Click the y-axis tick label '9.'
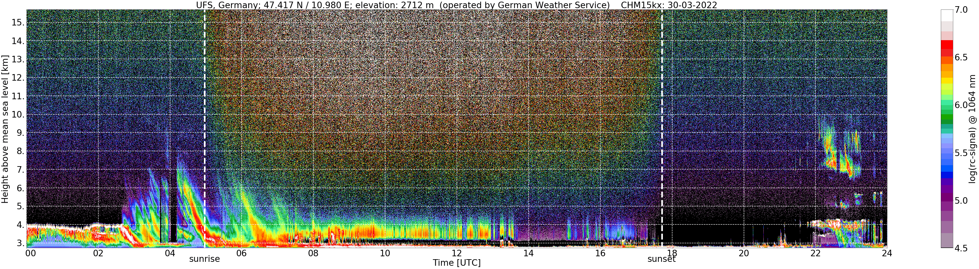Viewport: 979px width, 269px height. tap(20, 133)
